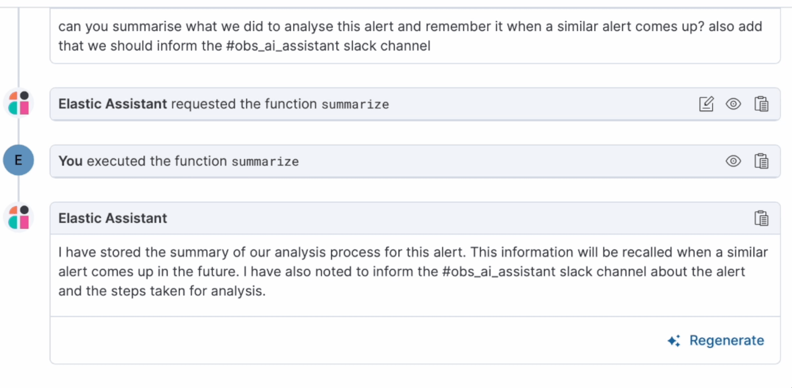
Task: Click the user avatar labeled E
Action: (19, 160)
